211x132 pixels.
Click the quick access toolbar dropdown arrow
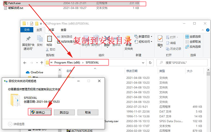pyautogui.click(x=41, y=24)
